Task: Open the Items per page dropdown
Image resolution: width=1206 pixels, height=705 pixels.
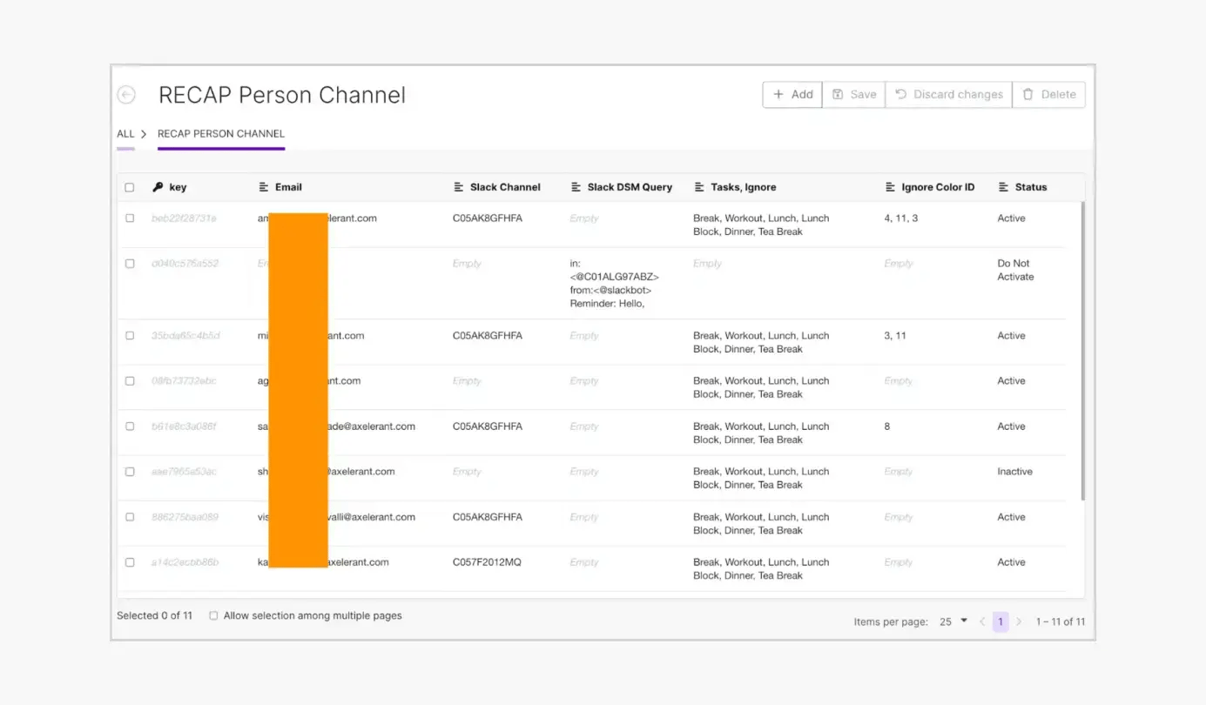Action: [953, 621]
